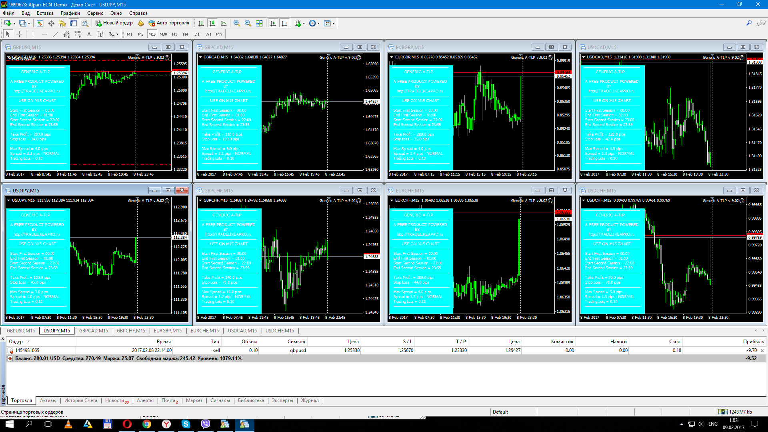Screen dimensions: 768x432
Task: Open the Сервис menu
Action: [95, 13]
